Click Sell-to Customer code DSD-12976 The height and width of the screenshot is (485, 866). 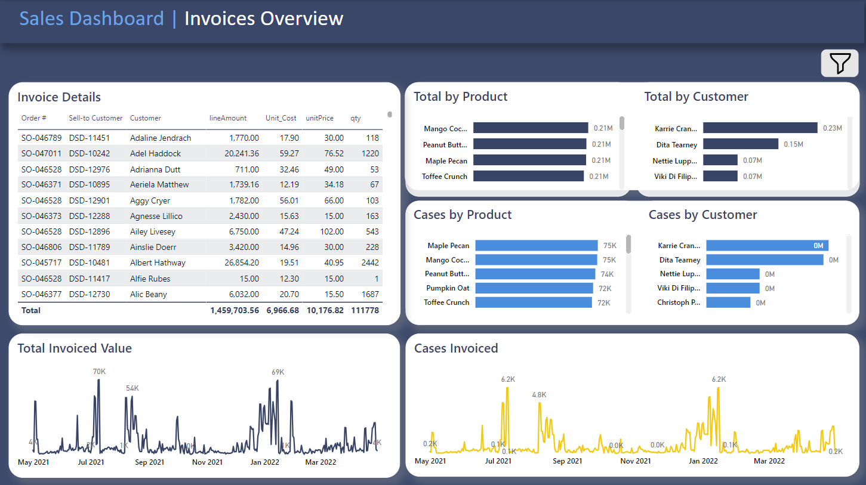pyautogui.click(x=90, y=169)
